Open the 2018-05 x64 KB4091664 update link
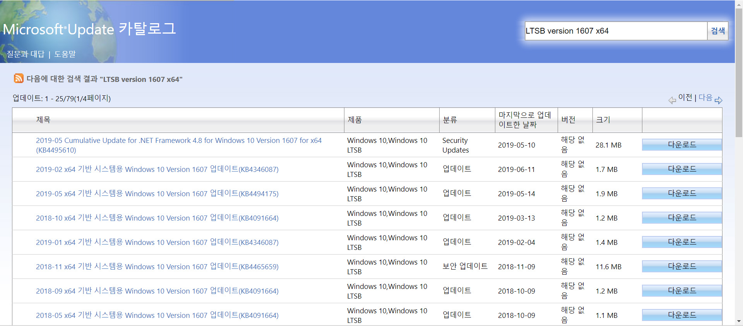Screen dimensions: 743x326 click(157, 315)
